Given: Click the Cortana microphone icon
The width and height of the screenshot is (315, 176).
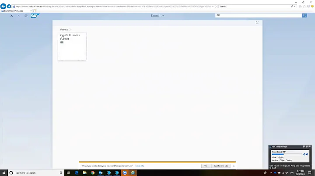Looking at the screenshot, I should (61, 173).
